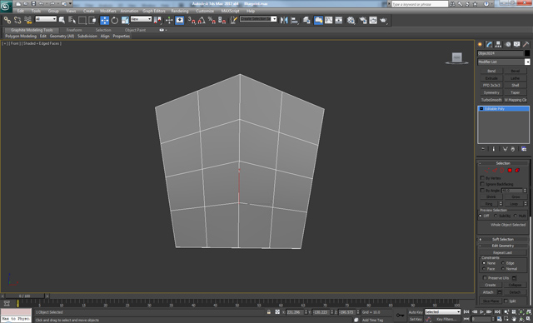Image resolution: width=533 pixels, height=323 pixels.
Task: Activate the Select and Rotate tool
Action: [x=115, y=20]
